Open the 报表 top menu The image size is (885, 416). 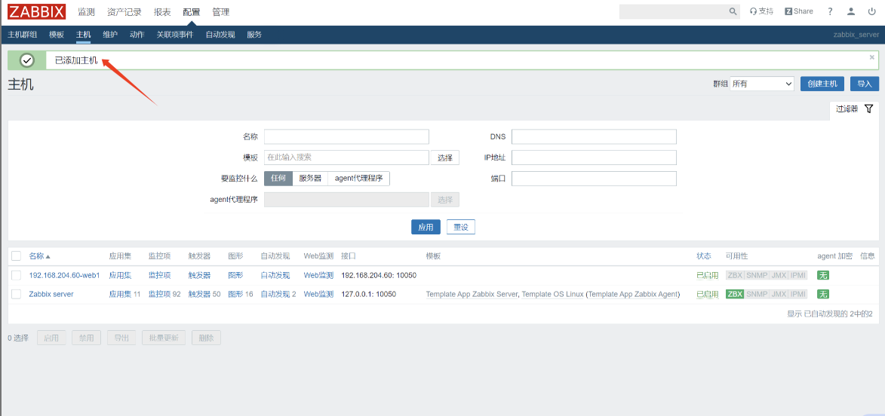pyautogui.click(x=162, y=12)
